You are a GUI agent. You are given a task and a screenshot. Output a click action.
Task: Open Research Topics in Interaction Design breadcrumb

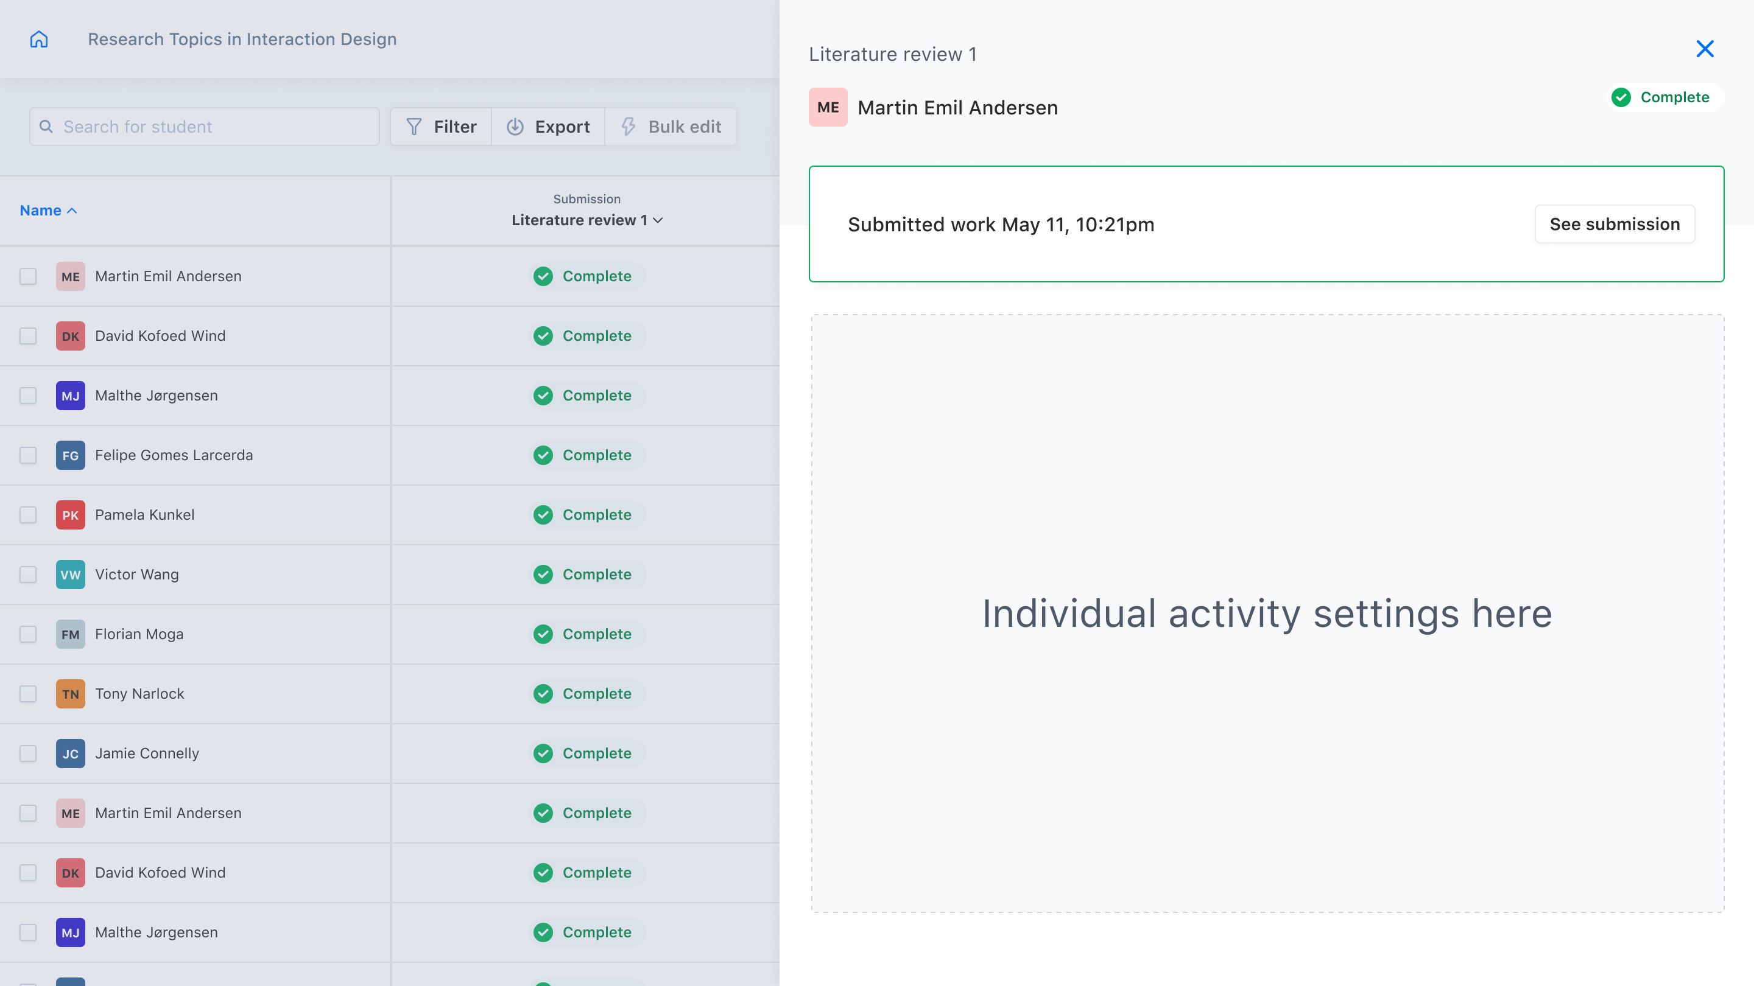(x=242, y=39)
